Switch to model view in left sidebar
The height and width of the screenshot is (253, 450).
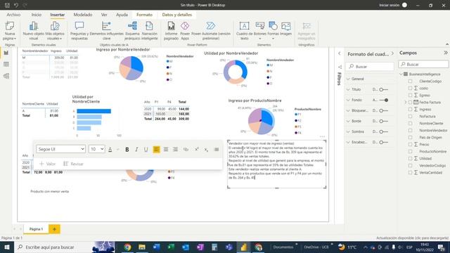(x=6, y=76)
